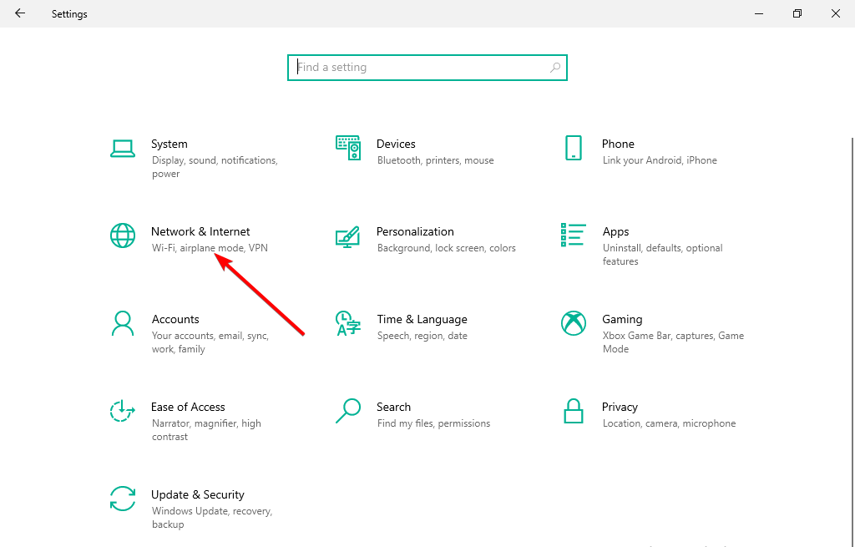This screenshot has height=547, width=855.
Task: Open the Search magnifier settings icon
Action: [347, 411]
